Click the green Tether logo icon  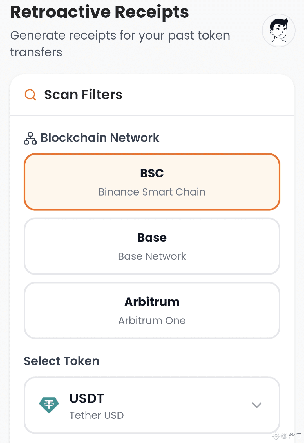49,405
